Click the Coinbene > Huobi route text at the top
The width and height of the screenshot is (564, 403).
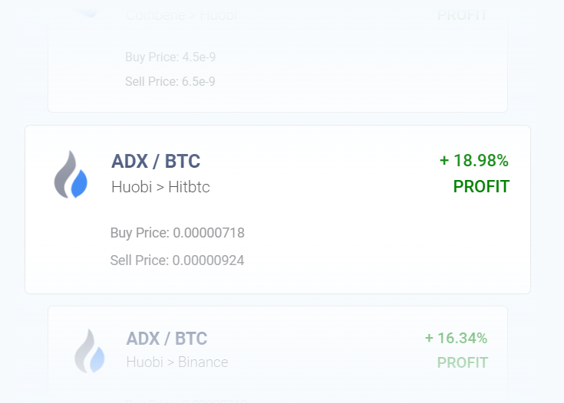tap(181, 15)
